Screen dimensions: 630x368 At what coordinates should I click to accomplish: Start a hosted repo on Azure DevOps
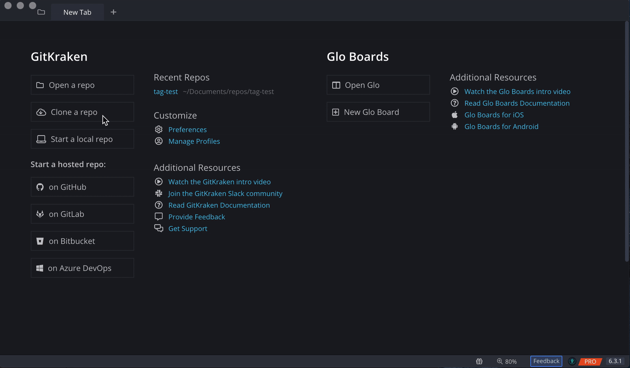pos(82,268)
